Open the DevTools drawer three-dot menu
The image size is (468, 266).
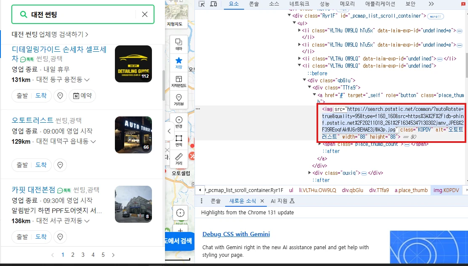(202, 201)
